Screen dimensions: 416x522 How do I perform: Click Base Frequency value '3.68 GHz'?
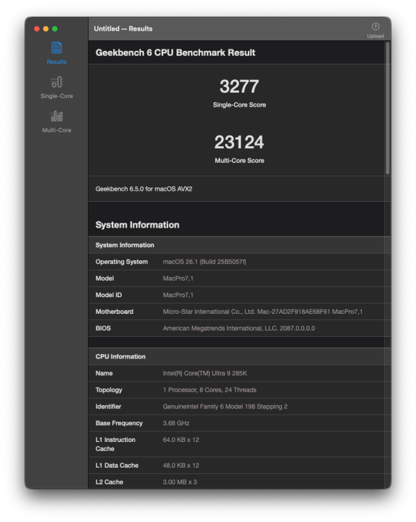[x=176, y=423]
